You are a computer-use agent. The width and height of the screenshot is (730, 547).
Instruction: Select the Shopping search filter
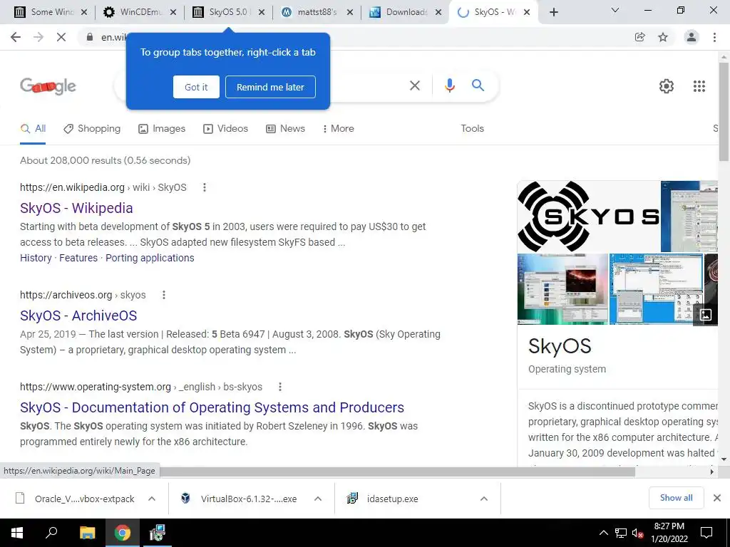pos(92,128)
